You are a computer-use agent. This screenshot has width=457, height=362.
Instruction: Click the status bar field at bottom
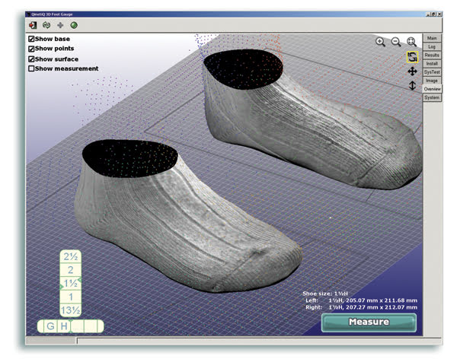tap(260, 341)
